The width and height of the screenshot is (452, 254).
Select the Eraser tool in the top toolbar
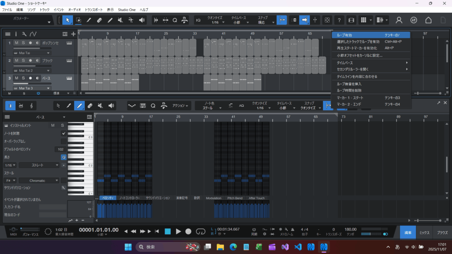click(99, 20)
